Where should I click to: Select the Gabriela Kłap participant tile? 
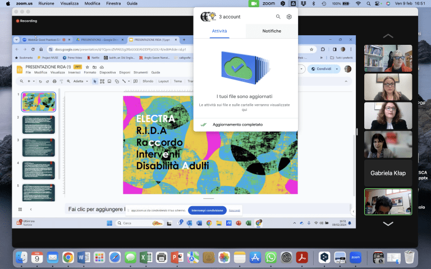(388, 173)
